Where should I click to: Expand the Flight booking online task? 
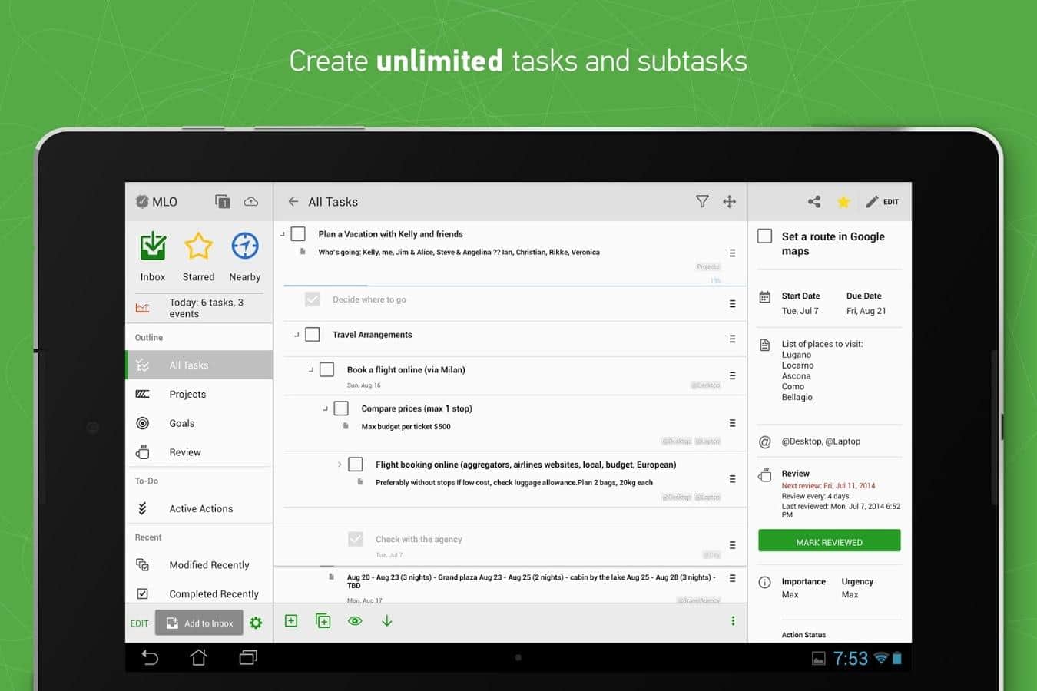tap(340, 465)
